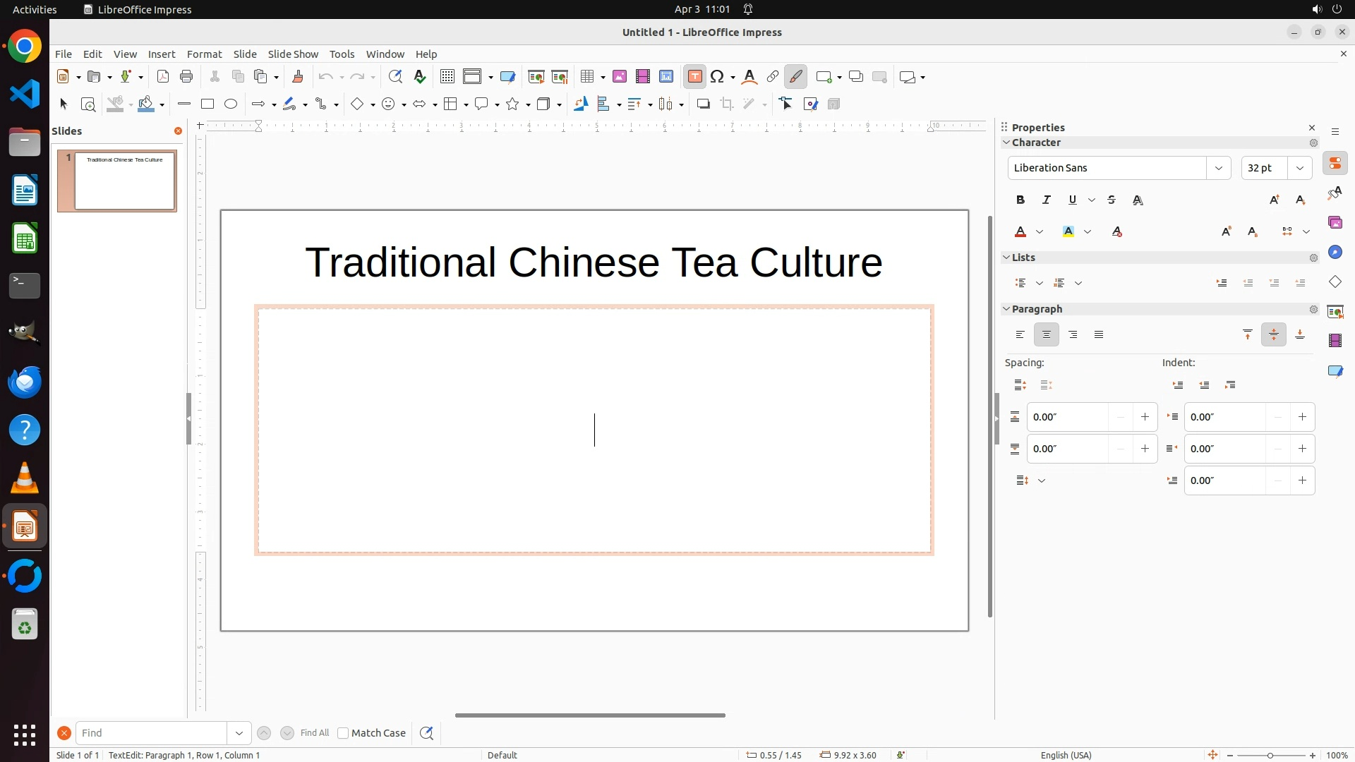
Task: Enable the Match Case checkbox
Action: coord(343,733)
